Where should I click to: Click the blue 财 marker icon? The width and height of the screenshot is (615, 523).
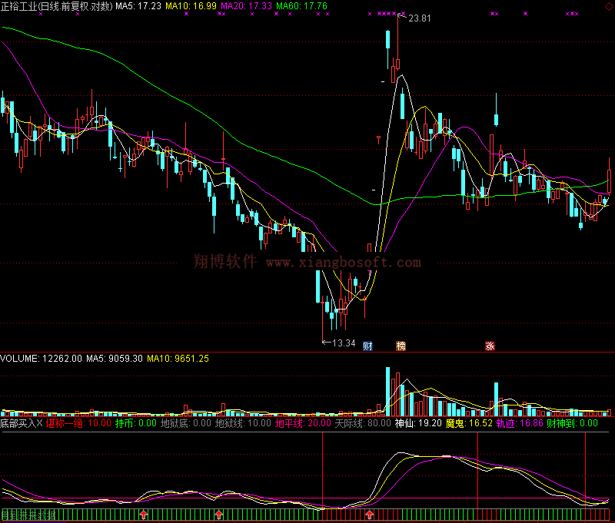point(367,346)
